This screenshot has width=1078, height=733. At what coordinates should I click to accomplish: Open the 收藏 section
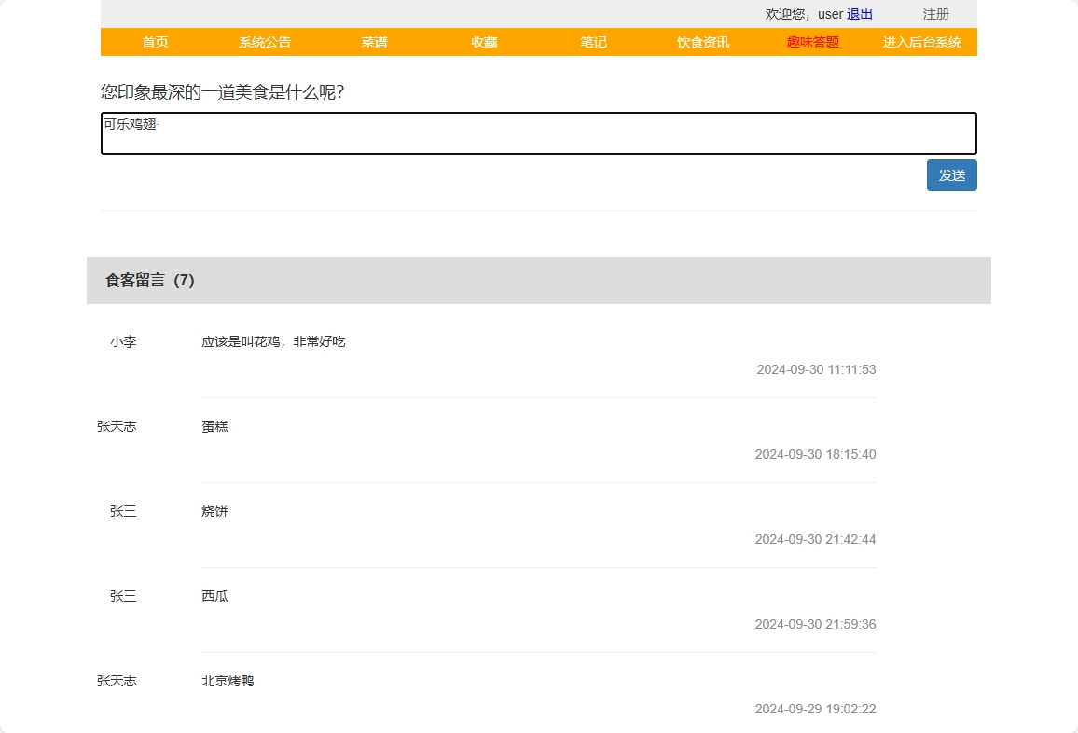(x=483, y=42)
